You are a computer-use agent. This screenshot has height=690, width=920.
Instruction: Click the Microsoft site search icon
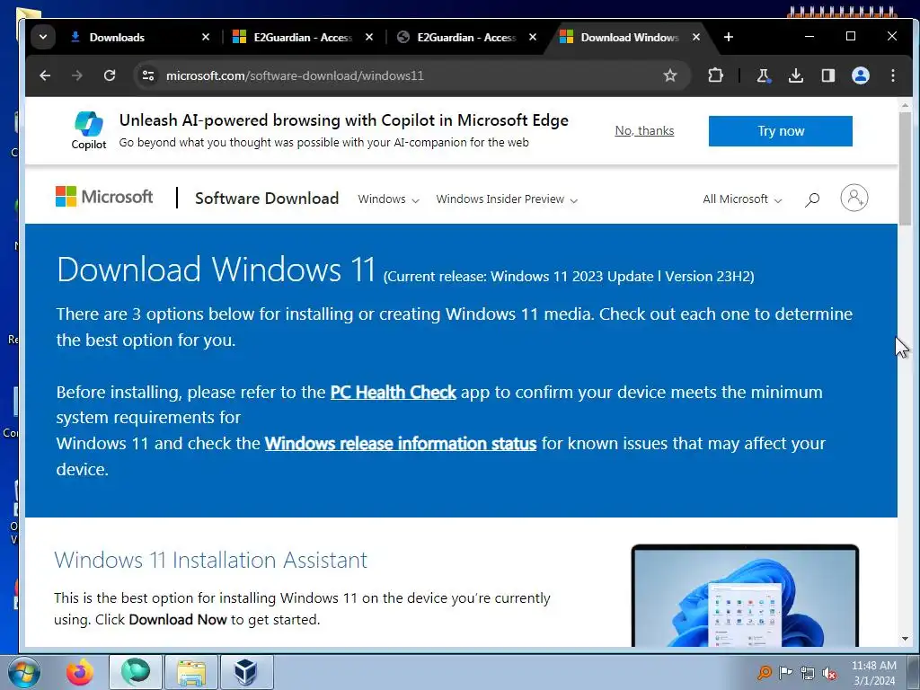click(812, 199)
